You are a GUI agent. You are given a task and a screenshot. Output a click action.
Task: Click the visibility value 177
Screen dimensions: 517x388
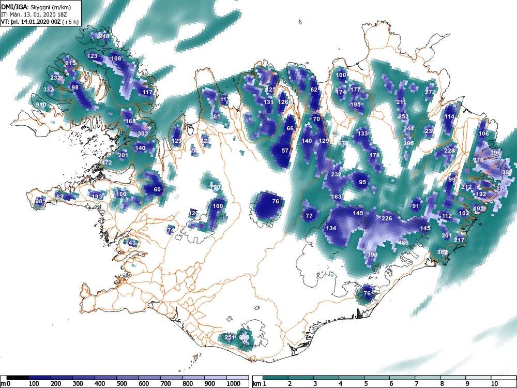pos(355,89)
